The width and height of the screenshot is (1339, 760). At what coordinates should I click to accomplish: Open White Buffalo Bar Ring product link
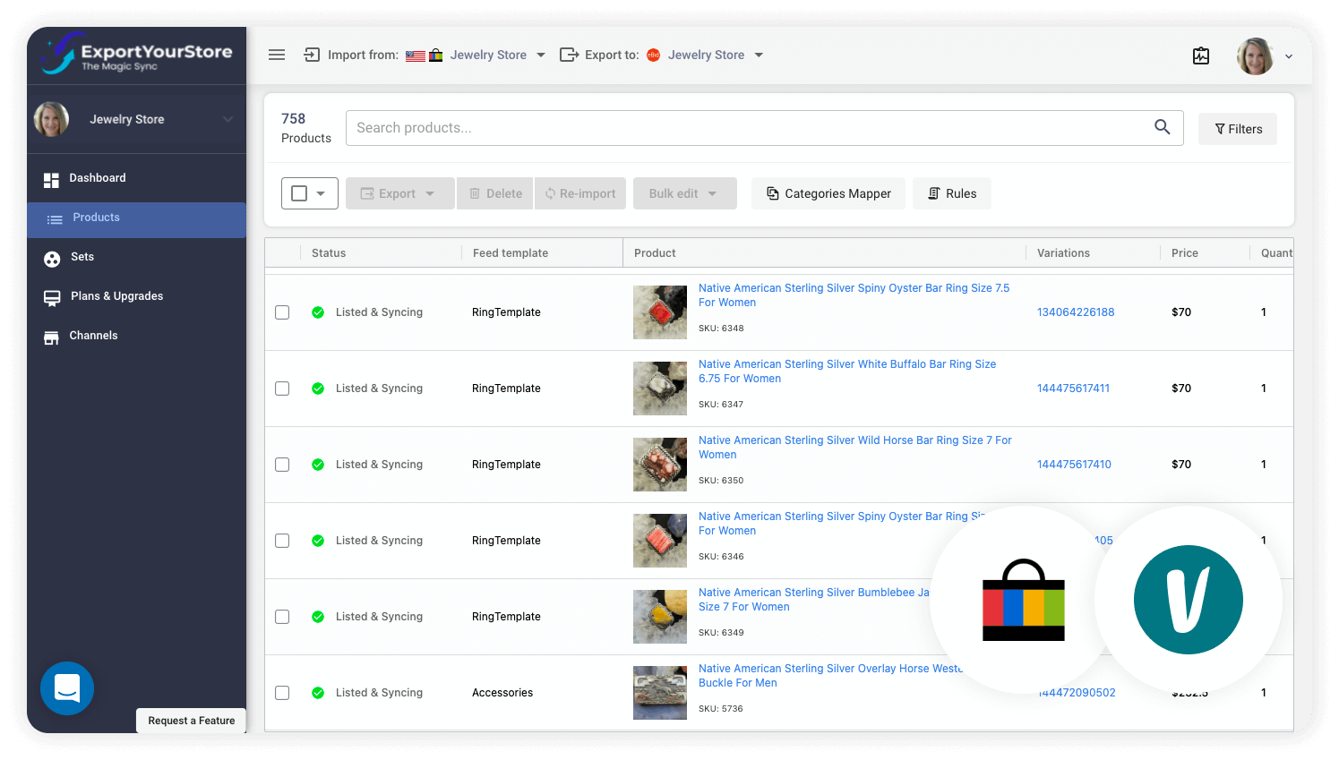click(847, 371)
